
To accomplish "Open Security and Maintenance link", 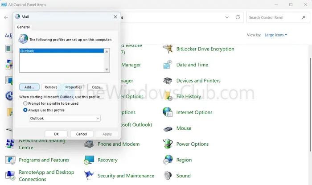I will point(126,176).
